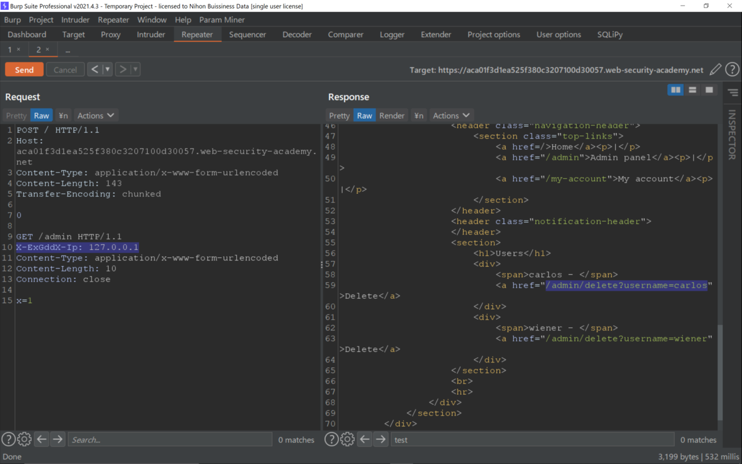The height and width of the screenshot is (464, 742).
Task: Click the Burp Suite title bar logo
Action: [x=5, y=6]
